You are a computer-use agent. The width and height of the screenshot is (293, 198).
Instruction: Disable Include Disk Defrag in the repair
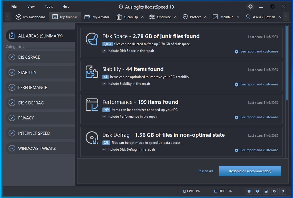(104, 149)
